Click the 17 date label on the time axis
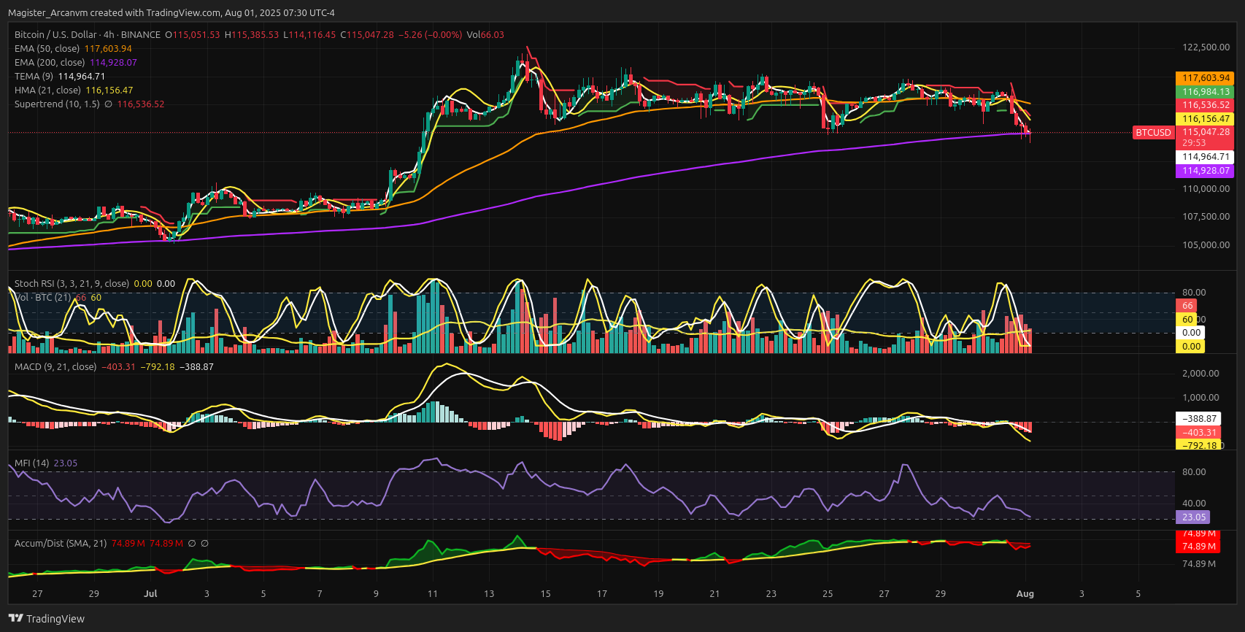This screenshot has height=632, width=1245. tap(602, 593)
